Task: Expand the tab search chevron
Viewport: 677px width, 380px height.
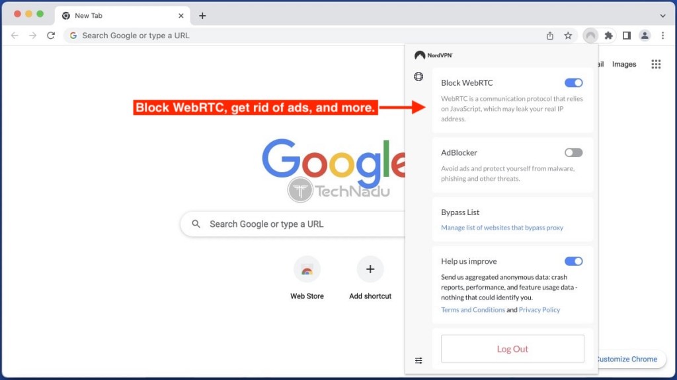Action: pyautogui.click(x=662, y=16)
